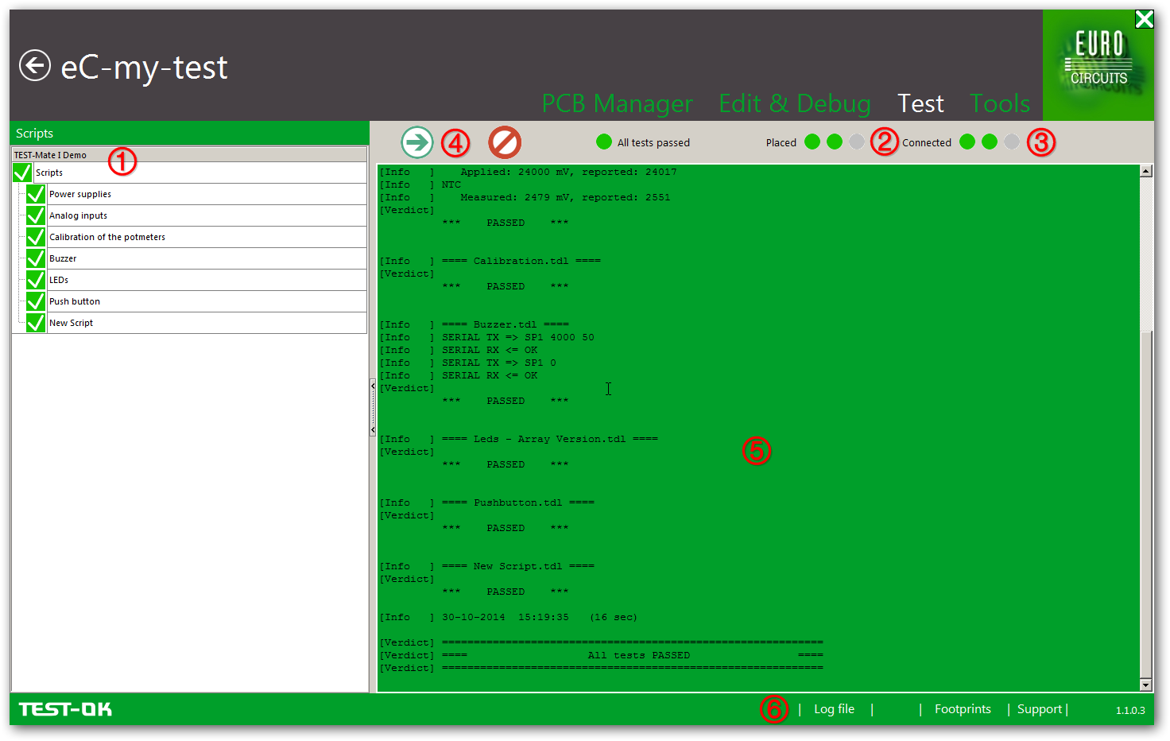1170x741 pixels.
Task: Go back with the arrow icon
Action: click(35, 65)
